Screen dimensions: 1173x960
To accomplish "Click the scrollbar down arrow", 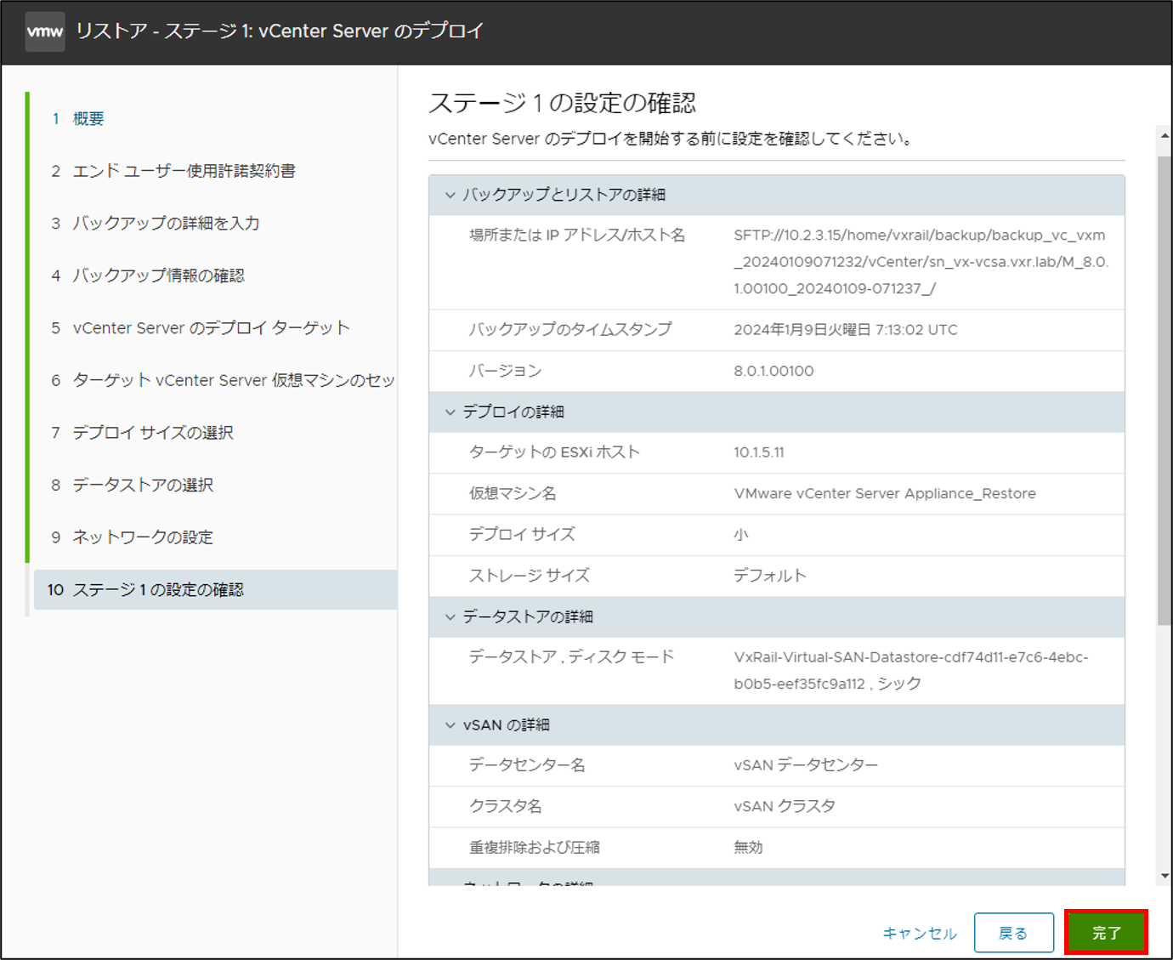I will [x=1164, y=876].
